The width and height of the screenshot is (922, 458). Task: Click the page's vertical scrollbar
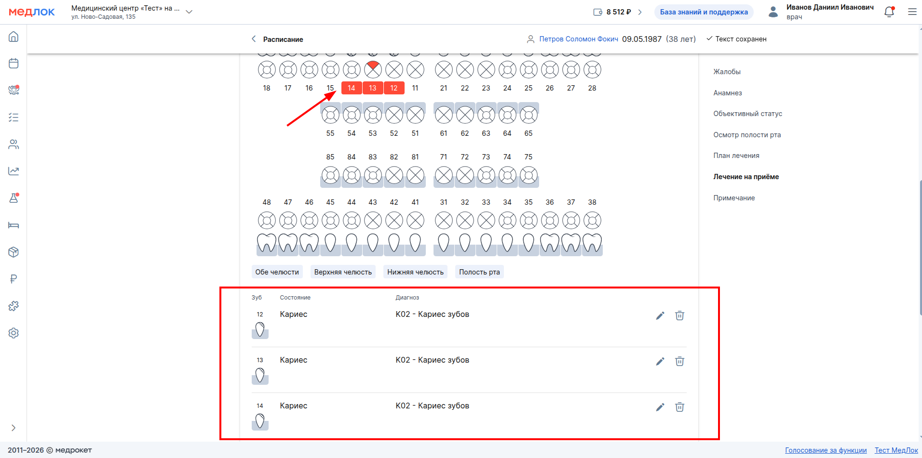[920, 248]
